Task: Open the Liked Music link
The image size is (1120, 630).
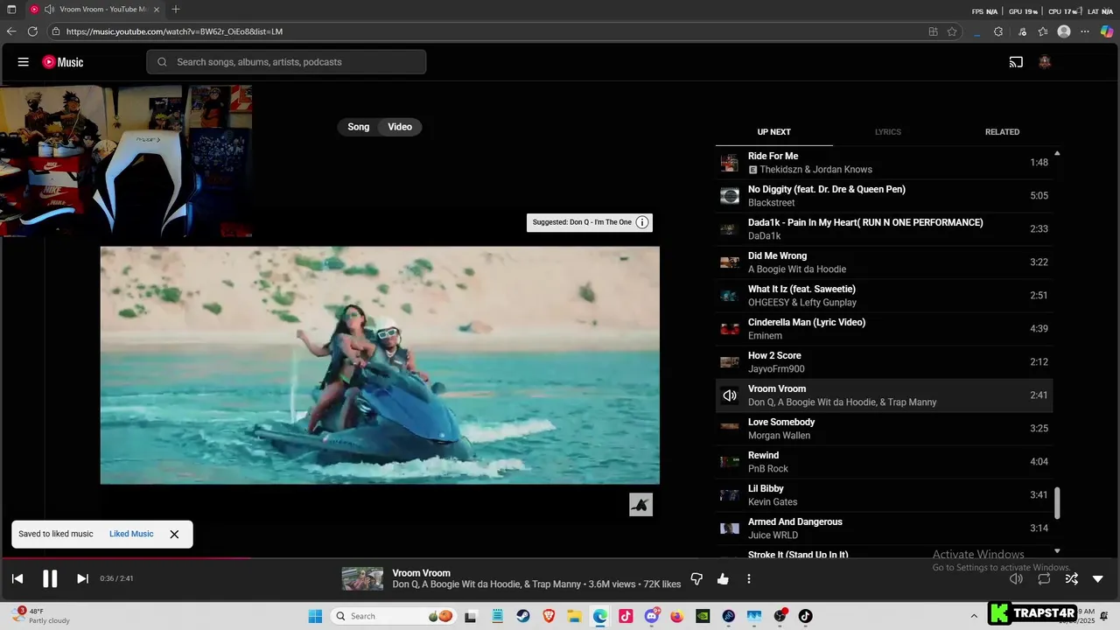Action: 131,534
